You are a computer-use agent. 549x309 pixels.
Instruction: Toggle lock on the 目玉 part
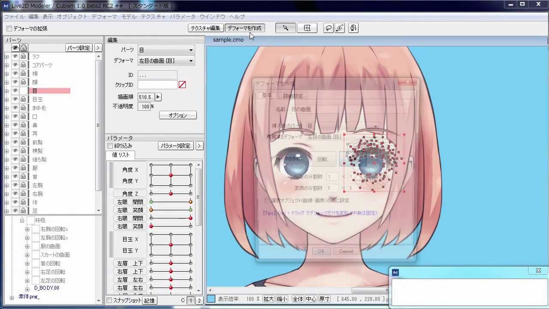[23, 100]
